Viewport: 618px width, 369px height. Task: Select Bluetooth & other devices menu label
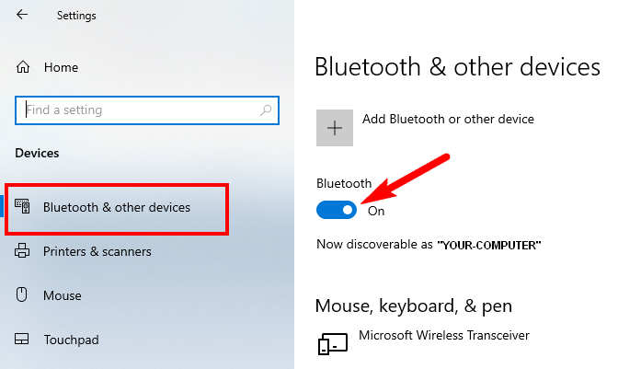click(x=117, y=207)
